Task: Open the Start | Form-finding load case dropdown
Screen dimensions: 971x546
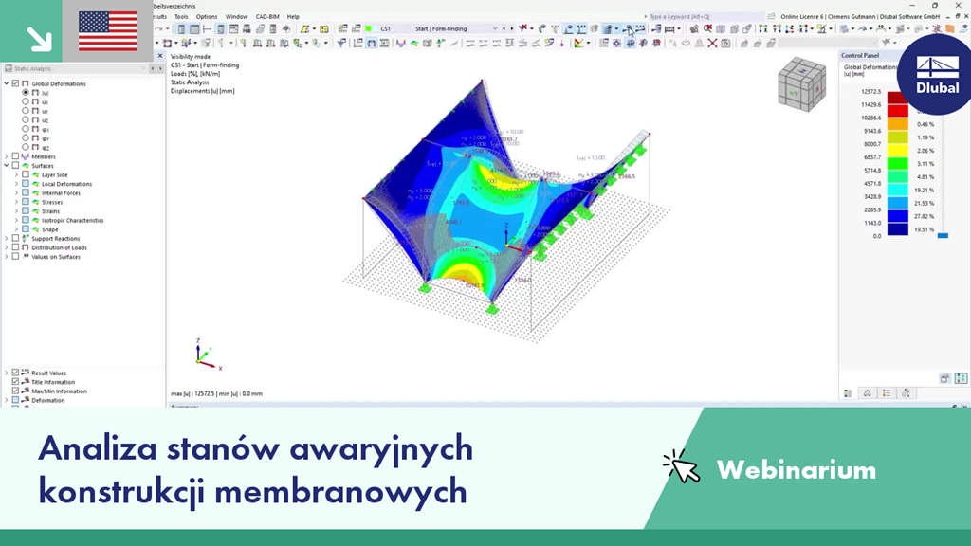Action: pos(494,28)
